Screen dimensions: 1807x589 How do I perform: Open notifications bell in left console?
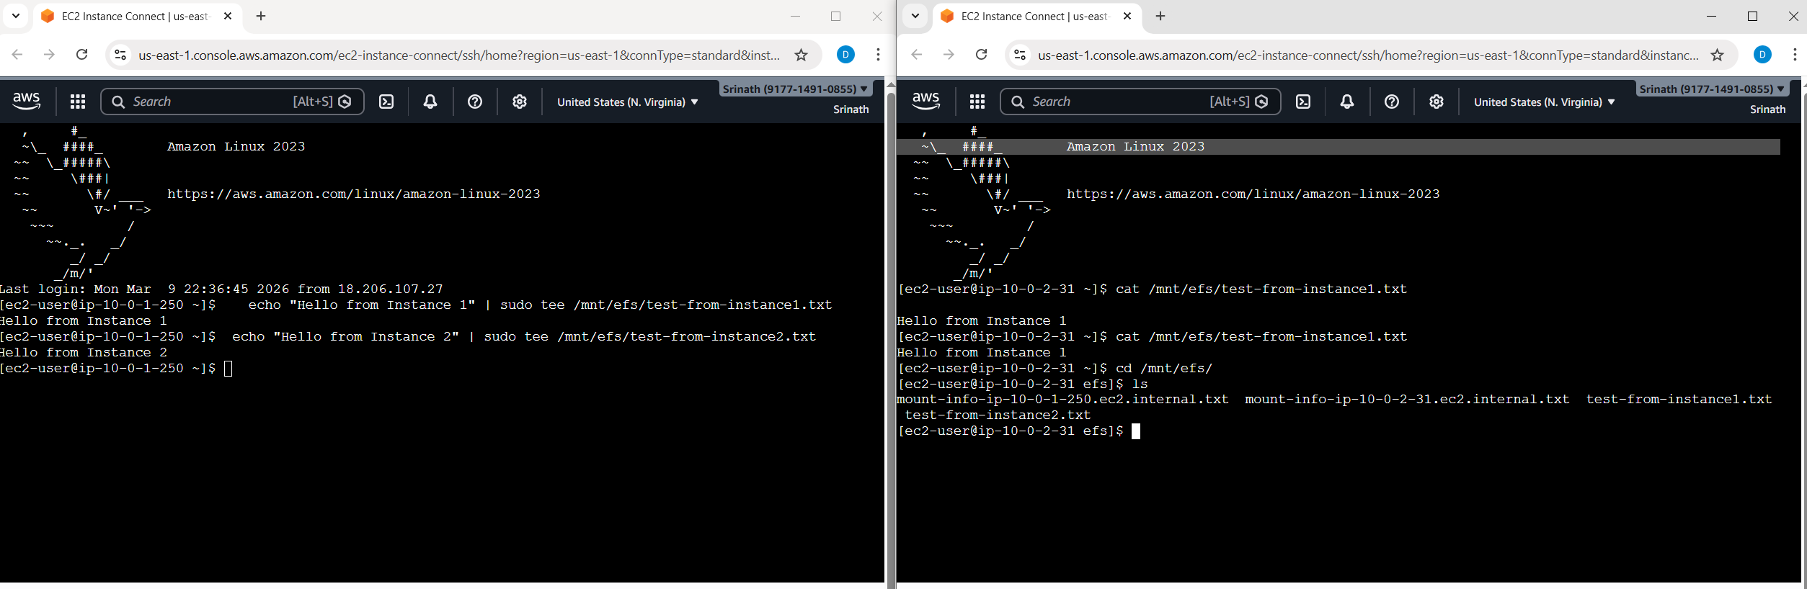[430, 102]
